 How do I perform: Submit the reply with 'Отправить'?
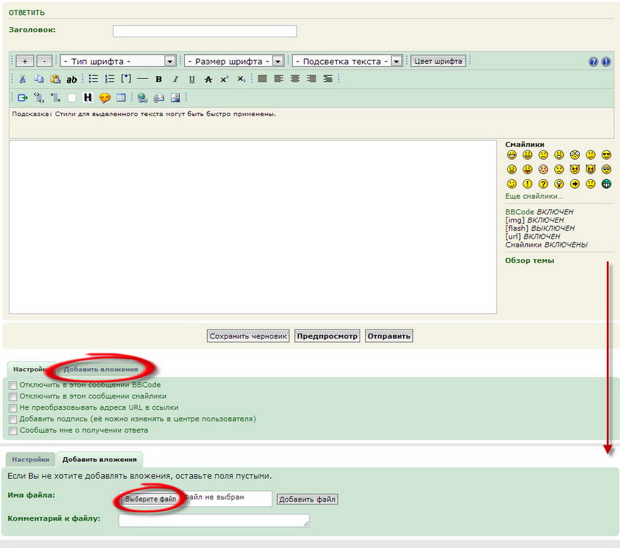(389, 336)
